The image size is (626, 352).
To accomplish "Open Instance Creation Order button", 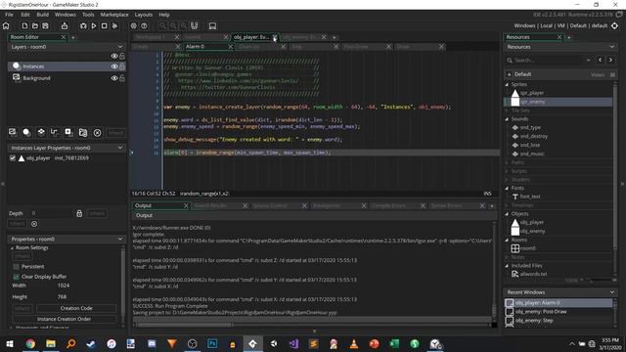I will pos(64,320).
